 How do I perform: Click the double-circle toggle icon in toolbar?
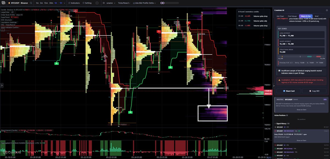(x=162, y=3)
